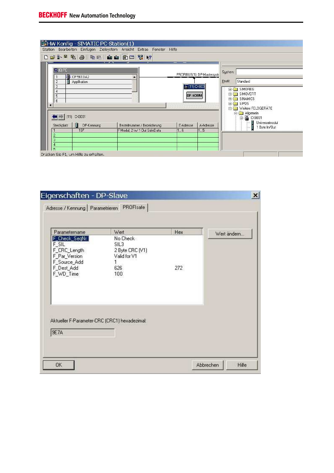334x473 pixels.
Task: Expand the SIPOS catalog folder
Action: [x=230, y=104]
